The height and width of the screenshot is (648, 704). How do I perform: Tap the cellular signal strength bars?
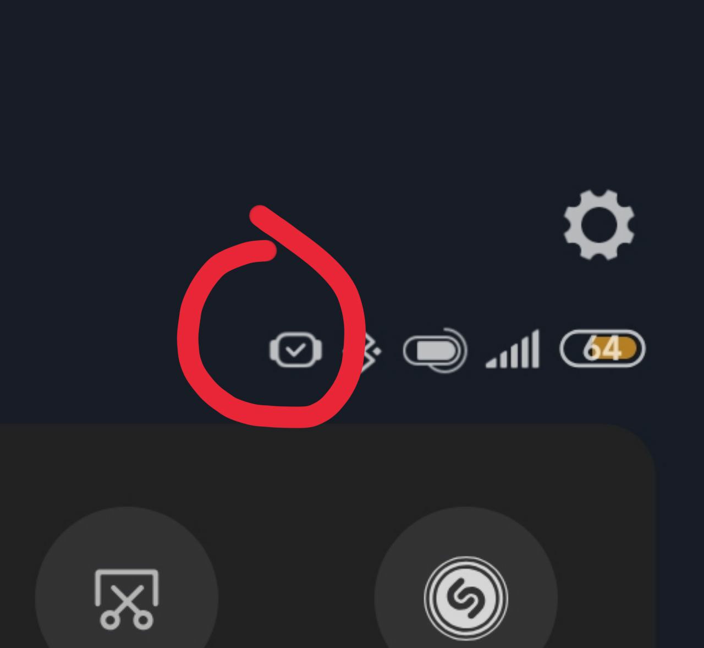point(513,349)
